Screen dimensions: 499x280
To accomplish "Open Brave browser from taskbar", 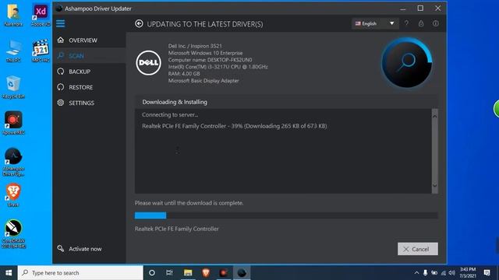I will [x=206, y=273].
